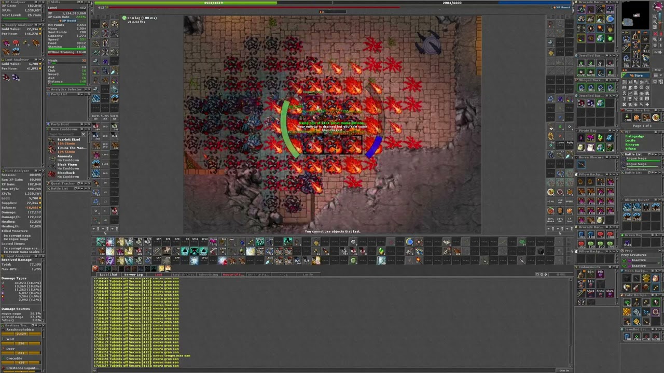Open the Server Log tab

(x=134, y=275)
